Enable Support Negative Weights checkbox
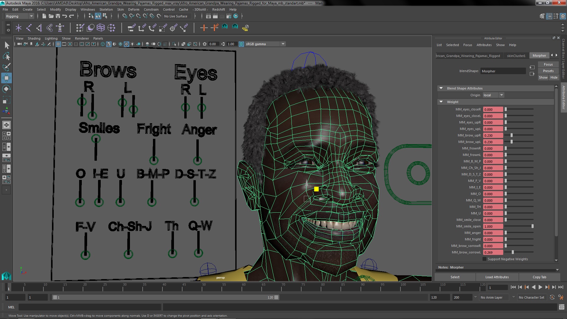 pyautogui.click(x=484, y=259)
